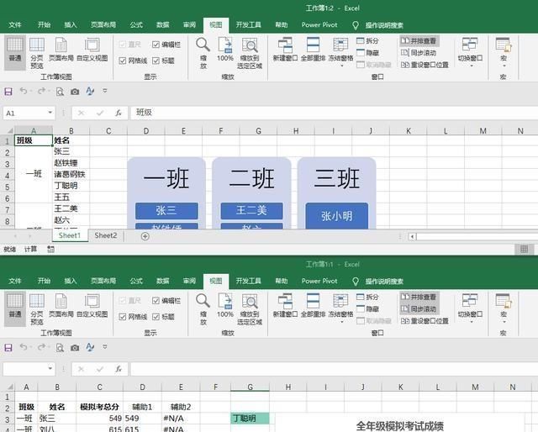
Task: Click Insert Function fx in top window
Action: [x=119, y=113]
